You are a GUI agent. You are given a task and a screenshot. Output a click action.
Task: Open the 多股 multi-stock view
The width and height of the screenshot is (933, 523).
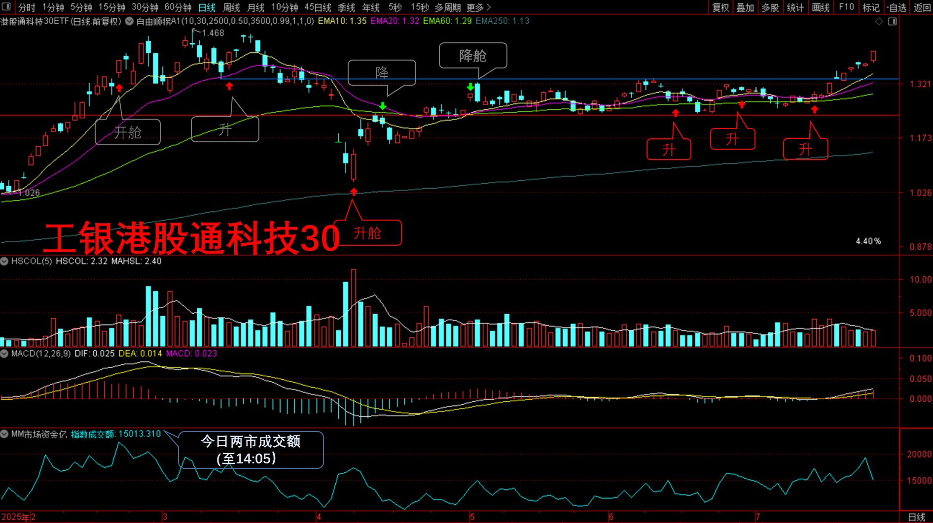pos(770,7)
